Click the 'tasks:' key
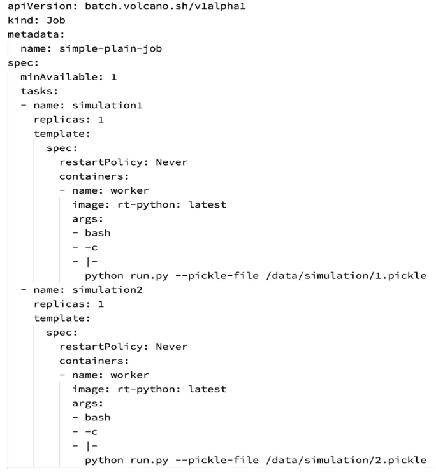The height and width of the screenshot is (472, 436). click(x=39, y=91)
